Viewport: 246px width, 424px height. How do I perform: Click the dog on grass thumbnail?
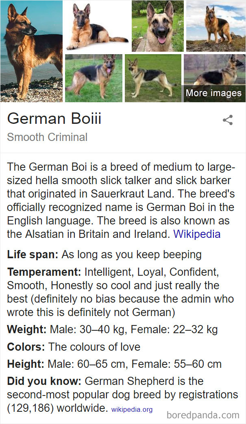pyautogui.click(x=94, y=77)
